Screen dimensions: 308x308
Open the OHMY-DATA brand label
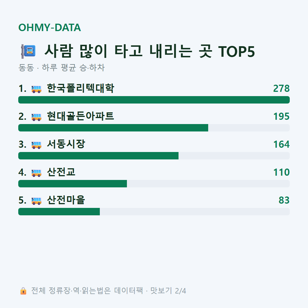coord(50,27)
